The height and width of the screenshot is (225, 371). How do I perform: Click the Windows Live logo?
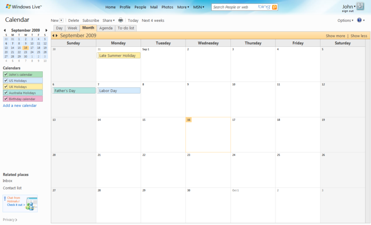click(x=24, y=6)
